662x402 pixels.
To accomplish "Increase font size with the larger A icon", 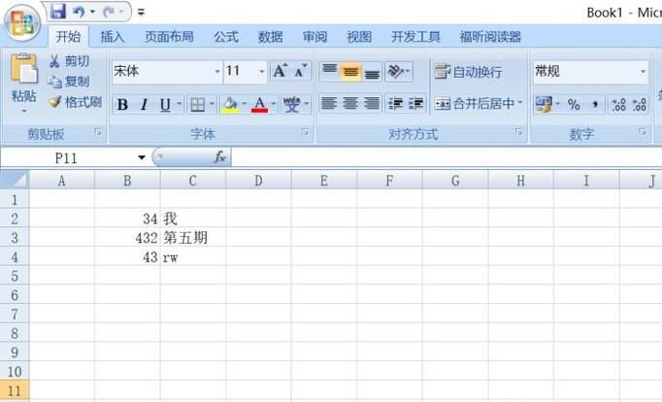I will click(280, 72).
